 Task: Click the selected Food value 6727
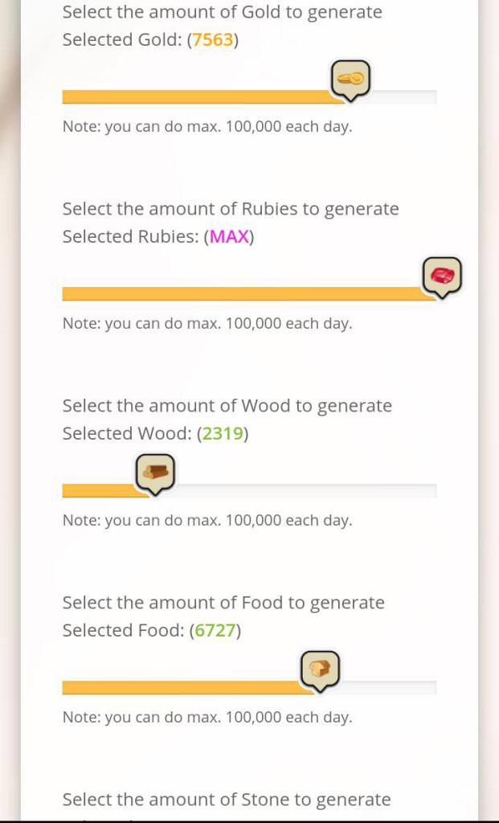pyautogui.click(x=215, y=630)
